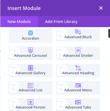The height and width of the screenshot is (111, 110).
Task: Select the Accordion module icon
Action: [31, 33]
